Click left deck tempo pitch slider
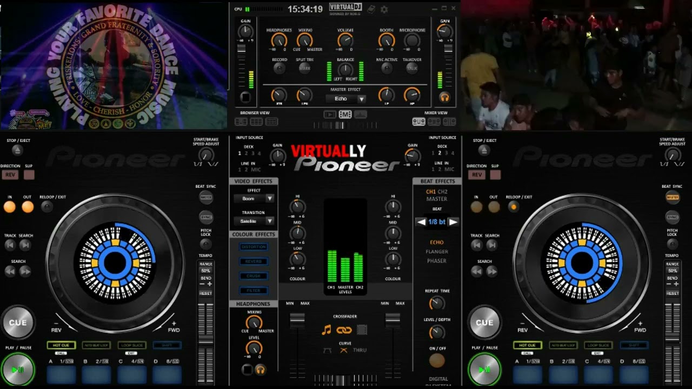Screen dimensions: 692x389 click(205, 340)
